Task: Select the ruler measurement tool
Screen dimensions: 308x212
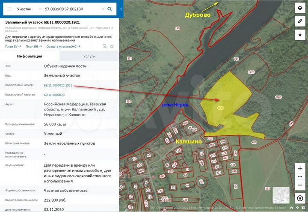Action: click(x=299, y=21)
